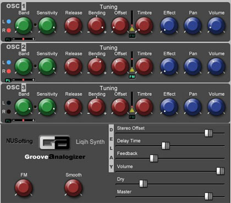This screenshot has width=231, height=203.
Task: Click the plus end of the OSC 2 PL slider
Action: (34, 80)
